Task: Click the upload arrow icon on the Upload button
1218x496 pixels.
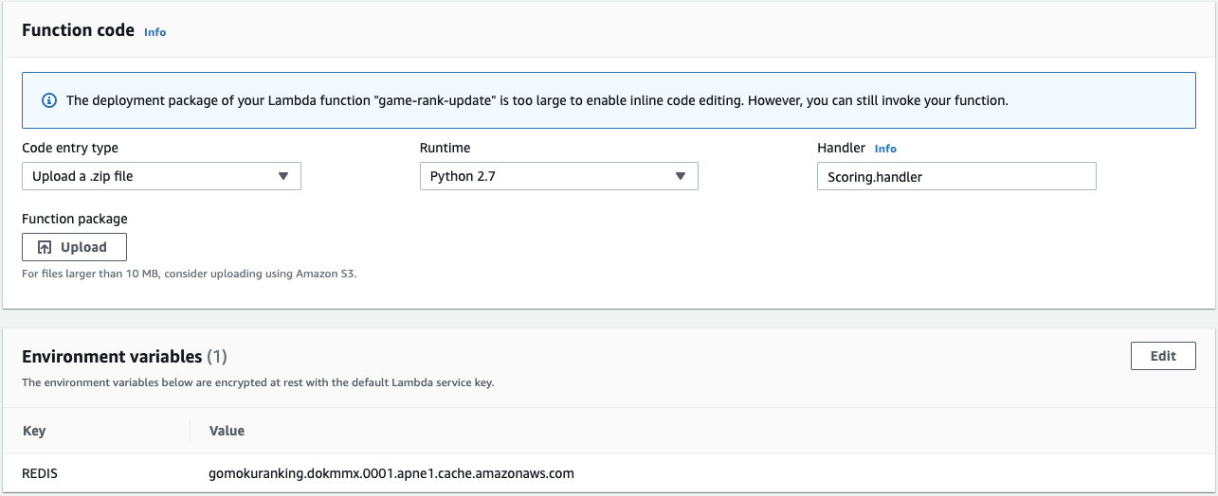Action: (45, 247)
